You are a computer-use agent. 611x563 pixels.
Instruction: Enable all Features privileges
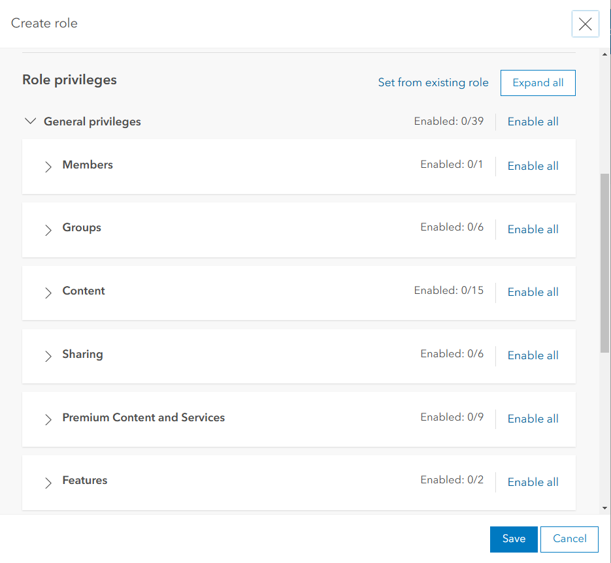[533, 481]
